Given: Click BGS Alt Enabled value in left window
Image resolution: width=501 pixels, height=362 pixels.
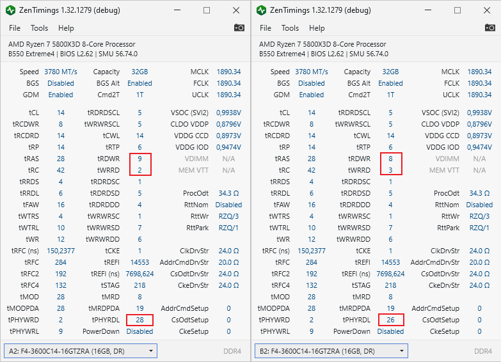Looking at the screenshot, I should click(x=139, y=83).
